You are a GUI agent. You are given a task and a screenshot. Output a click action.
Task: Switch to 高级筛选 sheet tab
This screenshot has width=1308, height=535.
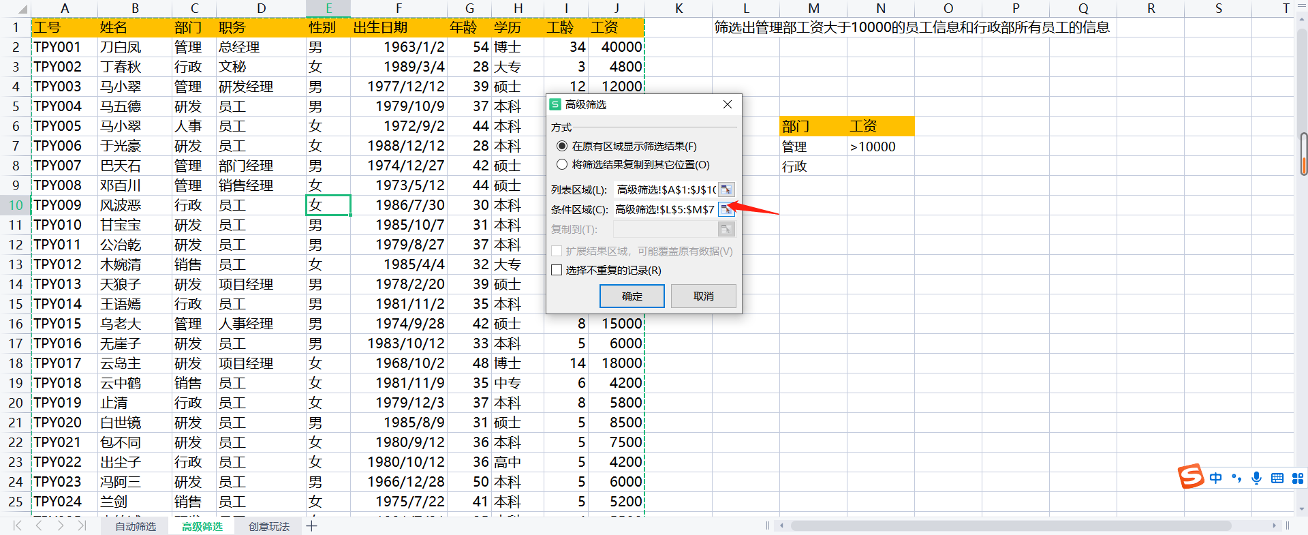coord(202,526)
